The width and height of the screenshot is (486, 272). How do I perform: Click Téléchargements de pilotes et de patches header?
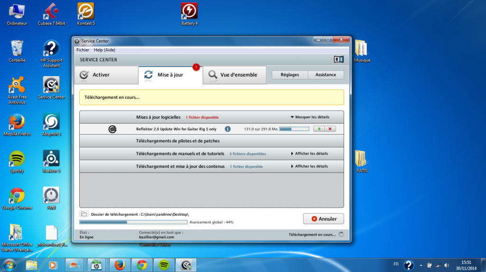coord(178,141)
